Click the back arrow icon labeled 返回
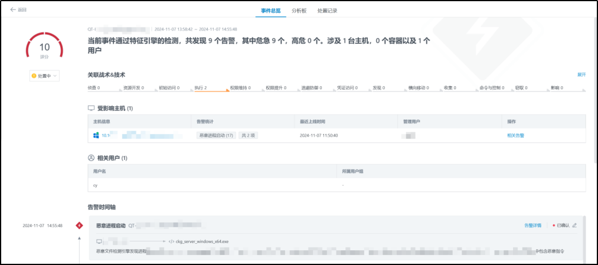The image size is (598, 265). click(x=13, y=10)
